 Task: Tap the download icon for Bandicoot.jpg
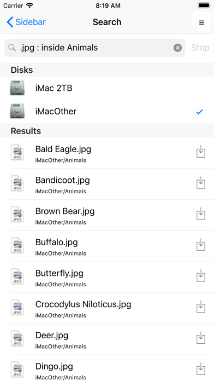(201, 183)
